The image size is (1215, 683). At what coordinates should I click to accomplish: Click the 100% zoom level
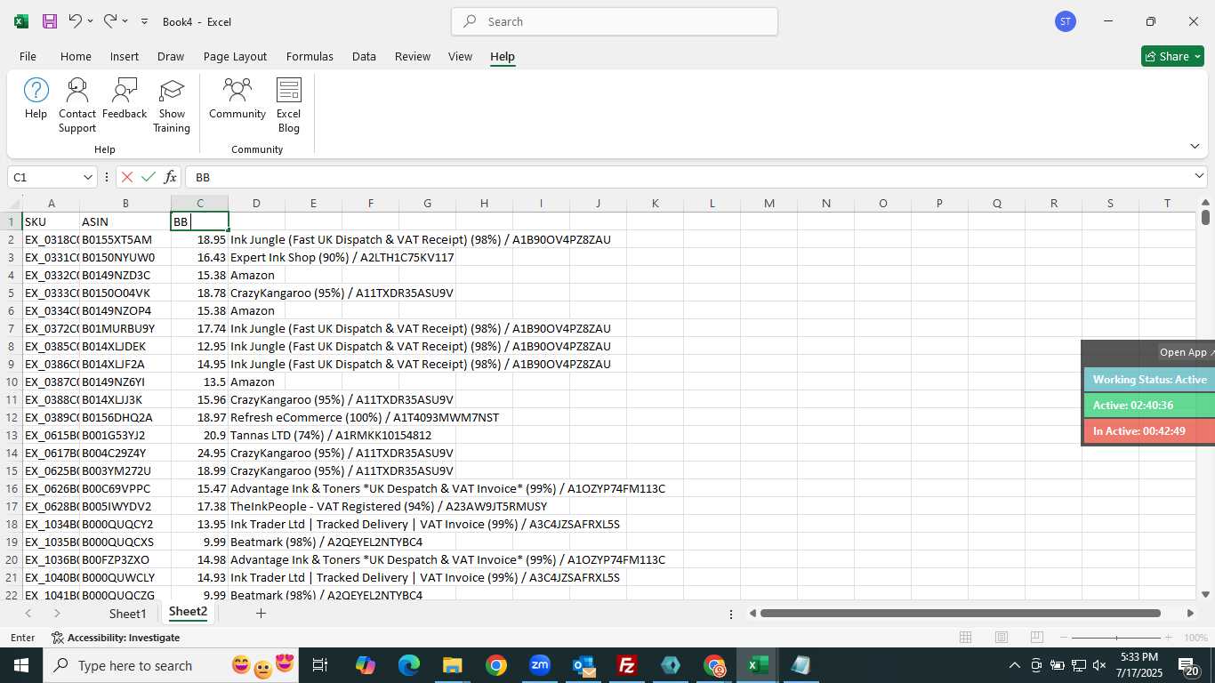click(1195, 638)
